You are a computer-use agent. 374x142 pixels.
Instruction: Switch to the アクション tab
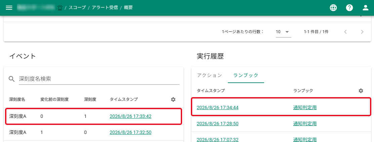[209, 75]
